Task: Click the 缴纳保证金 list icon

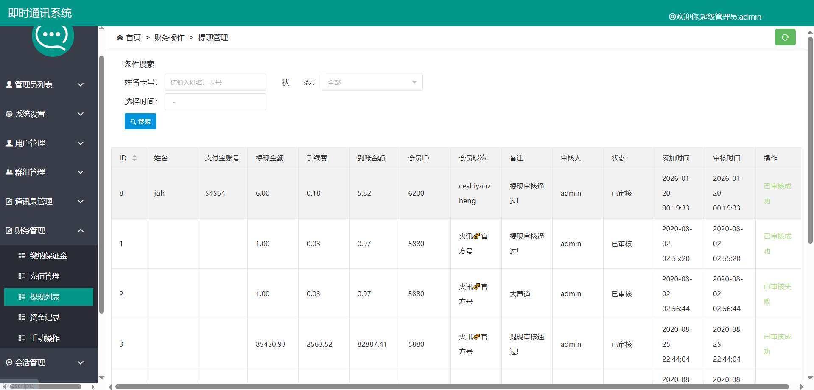Action: coord(22,256)
